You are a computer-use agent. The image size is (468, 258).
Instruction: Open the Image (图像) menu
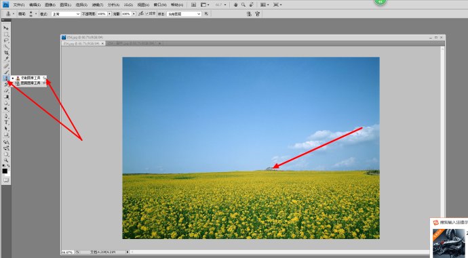point(50,5)
